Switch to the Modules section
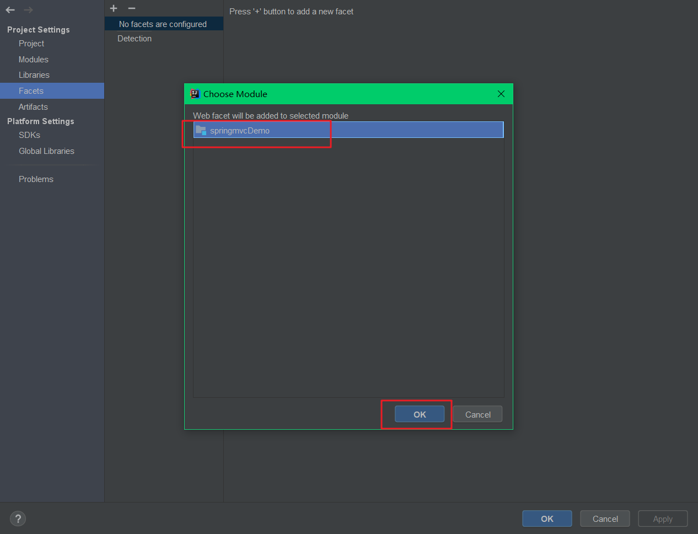The width and height of the screenshot is (698, 534). pyautogui.click(x=33, y=59)
